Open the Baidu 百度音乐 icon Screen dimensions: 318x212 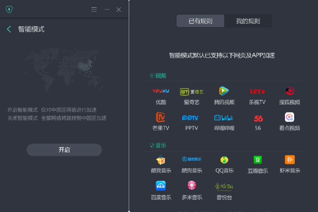click(x=161, y=186)
